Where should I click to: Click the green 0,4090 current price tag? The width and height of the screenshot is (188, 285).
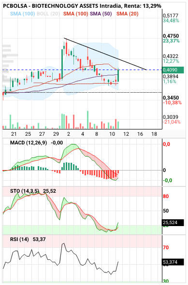click(x=173, y=70)
